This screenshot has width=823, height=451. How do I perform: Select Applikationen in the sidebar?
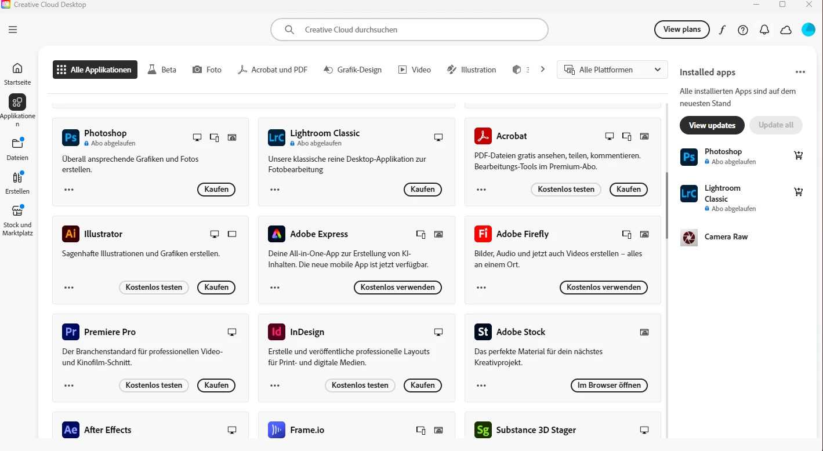(x=17, y=110)
